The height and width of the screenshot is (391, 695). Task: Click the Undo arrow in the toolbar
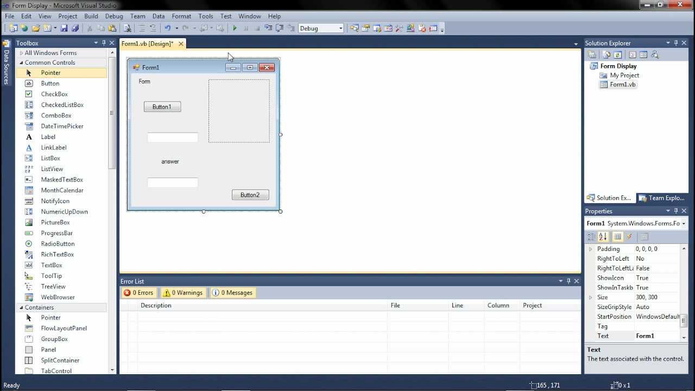pyautogui.click(x=168, y=28)
